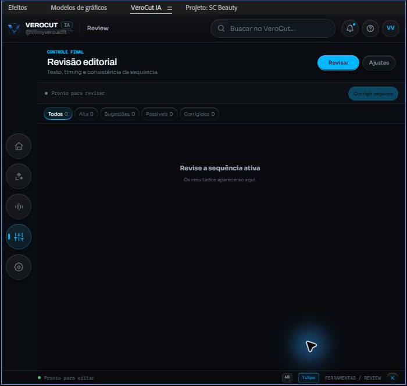The image size is (407, 386).
Task: Open the Home sidebar icon
Action: coord(19,146)
